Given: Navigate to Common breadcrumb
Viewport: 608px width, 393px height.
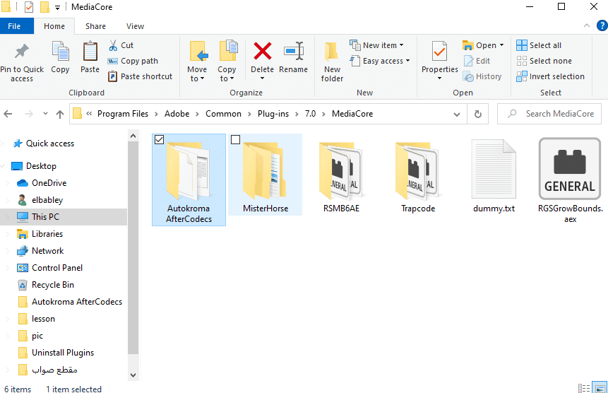Looking at the screenshot, I should 223,114.
